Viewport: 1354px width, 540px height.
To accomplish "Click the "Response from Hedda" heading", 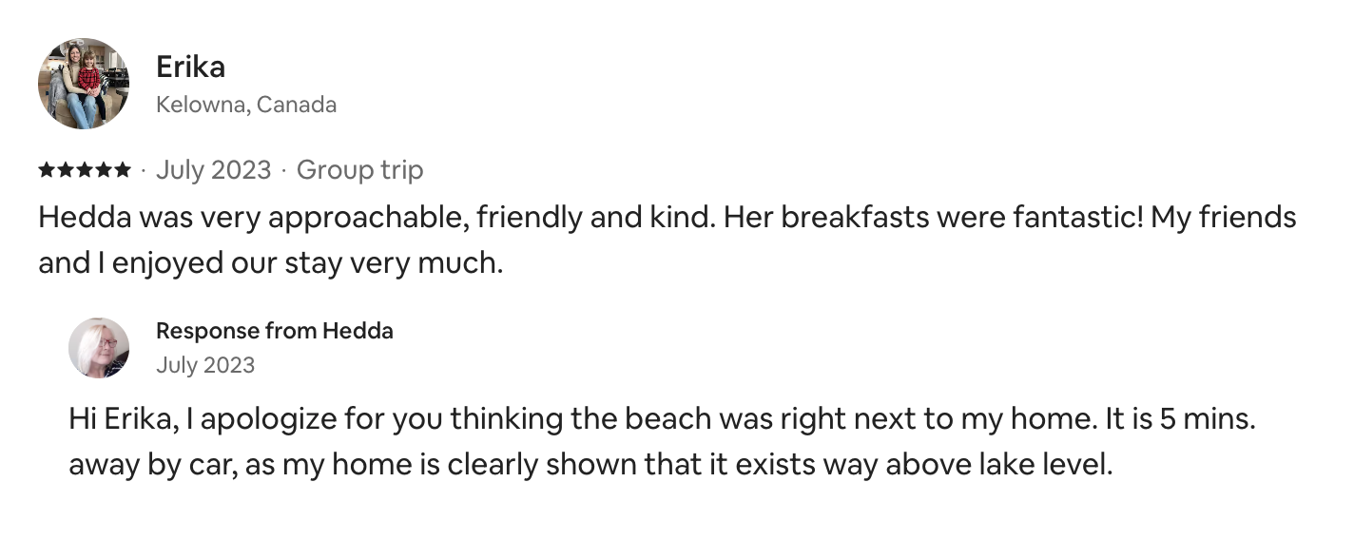I will [274, 331].
